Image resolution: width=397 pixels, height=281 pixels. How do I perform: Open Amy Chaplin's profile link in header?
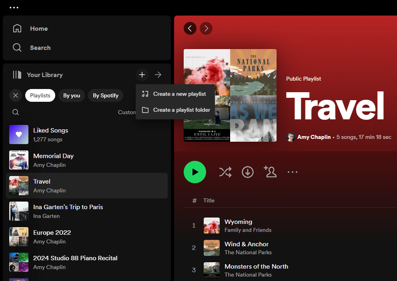pos(314,137)
